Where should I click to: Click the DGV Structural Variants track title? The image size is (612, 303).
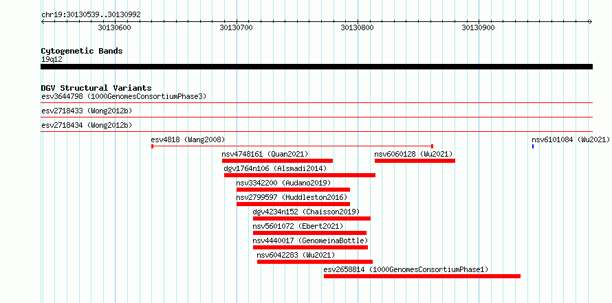tap(96, 88)
